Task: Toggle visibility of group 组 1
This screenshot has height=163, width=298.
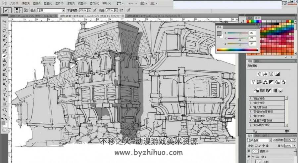Action: coord(249,157)
